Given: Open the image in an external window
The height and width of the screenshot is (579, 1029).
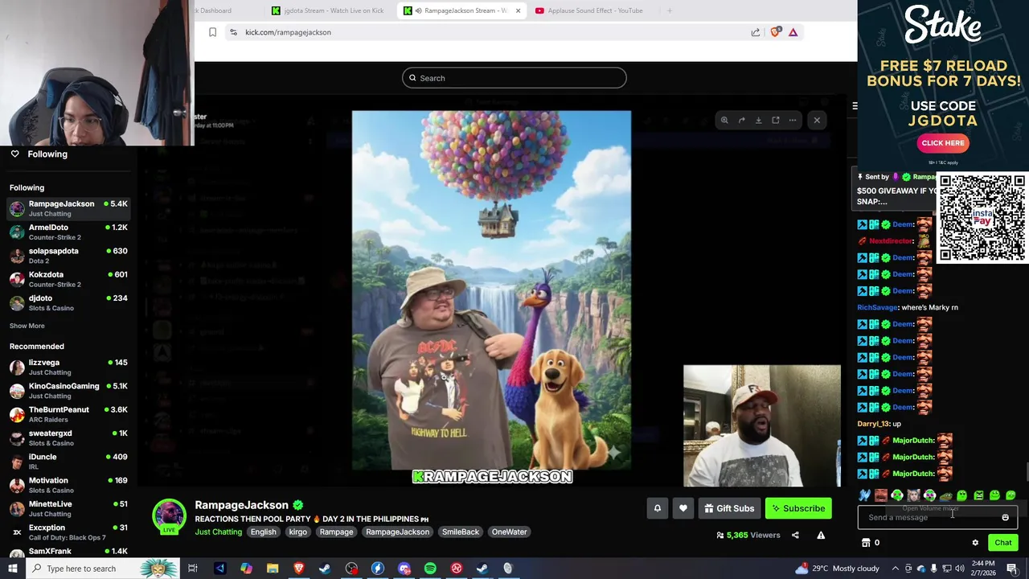Looking at the screenshot, I should coord(775,121).
